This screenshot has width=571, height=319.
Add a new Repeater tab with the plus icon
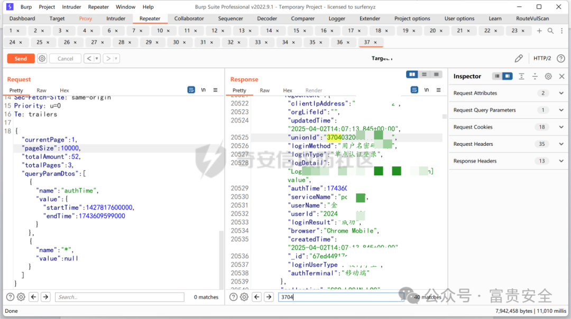[539, 31]
